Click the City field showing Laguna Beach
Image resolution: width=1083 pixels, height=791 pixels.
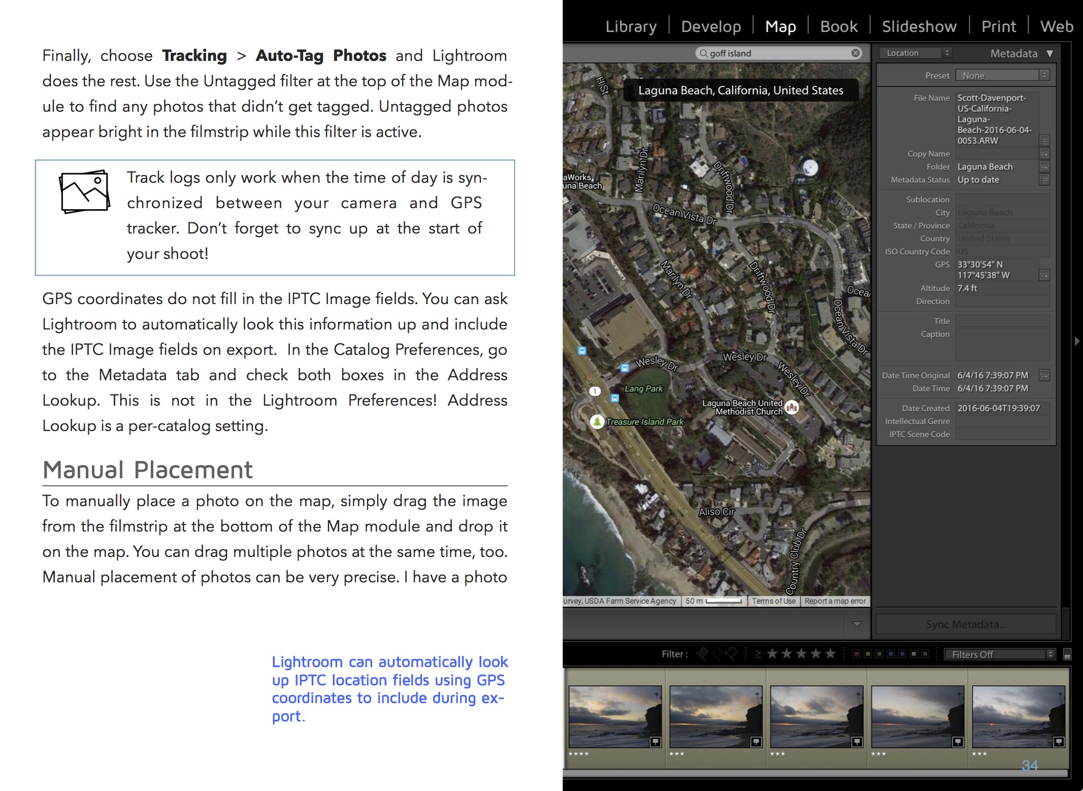(1002, 212)
